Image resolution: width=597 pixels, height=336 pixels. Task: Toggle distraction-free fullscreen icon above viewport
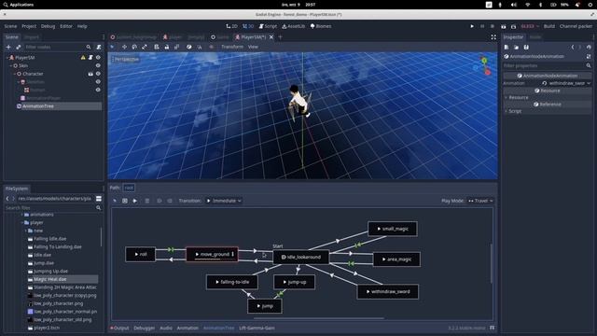pyautogui.click(x=493, y=37)
